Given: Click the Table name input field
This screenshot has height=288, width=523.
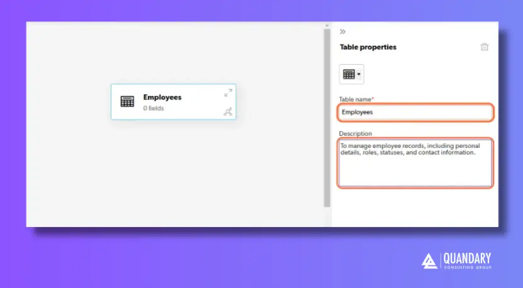Looking at the screenshot, I should 415,113.
